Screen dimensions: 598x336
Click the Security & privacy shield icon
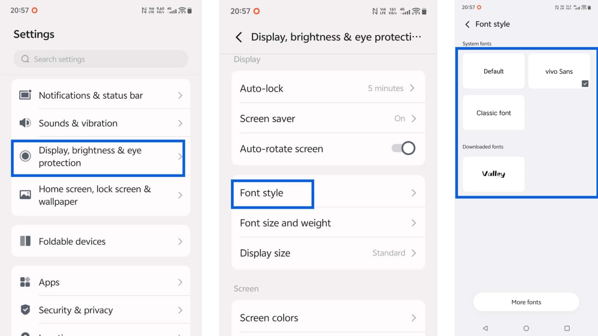coord(25,310)
